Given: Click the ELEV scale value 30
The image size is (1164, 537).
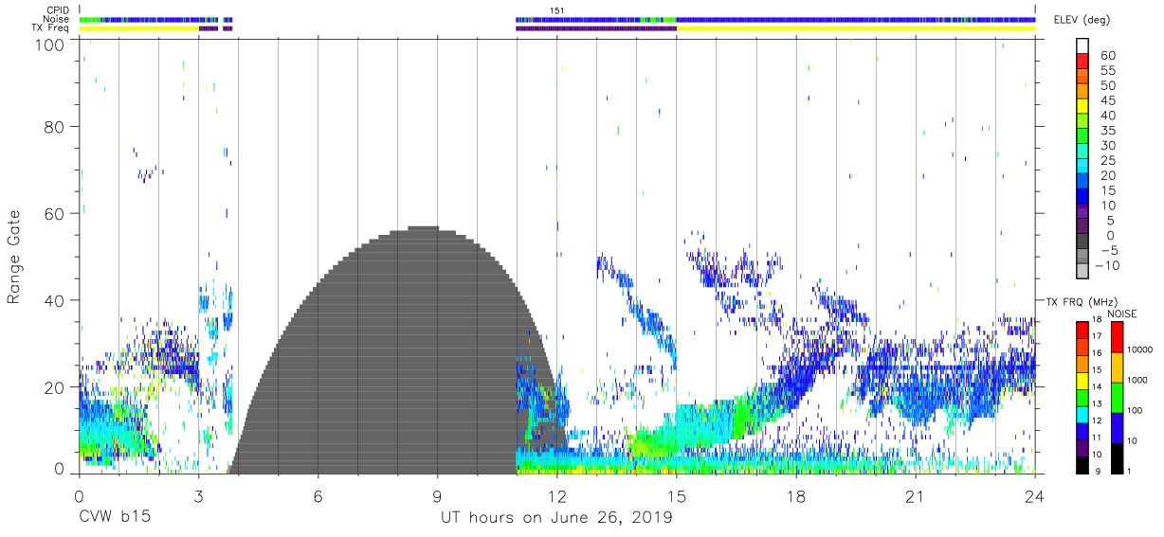Looking at the screenshot, I should point(1107,146).
